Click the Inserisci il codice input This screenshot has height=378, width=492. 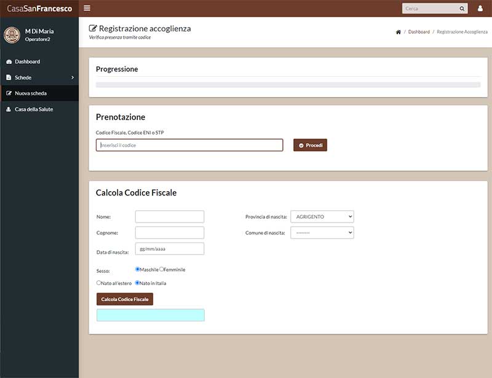click(x=189, y=145)
